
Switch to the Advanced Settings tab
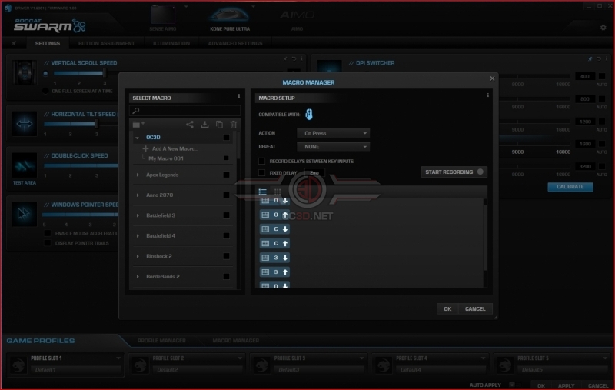[235, 43]
